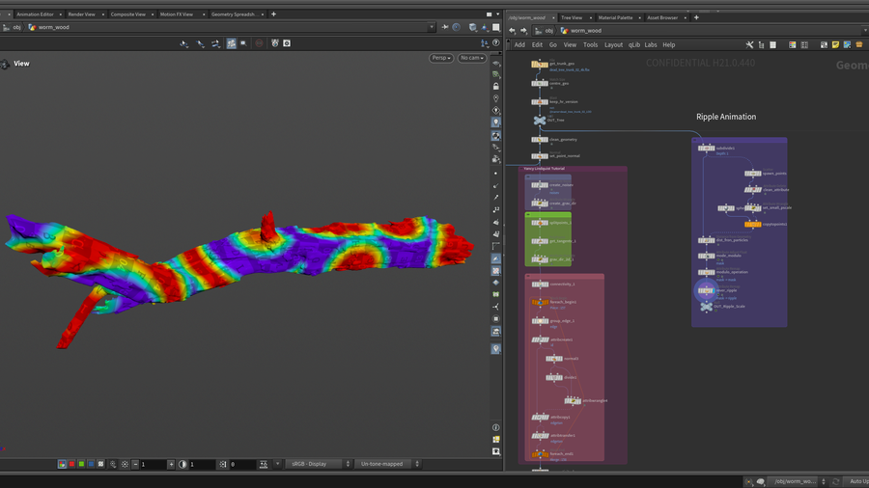Toggle the green channel button below viewport
The width and height of the screenshot is (869, 488).
(81, 464)
